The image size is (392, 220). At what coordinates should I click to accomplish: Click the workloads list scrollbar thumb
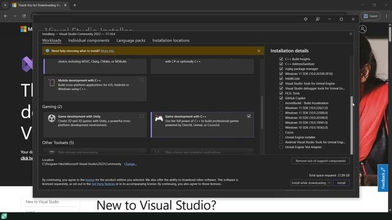pyautogui.click(x=262, y=112)
